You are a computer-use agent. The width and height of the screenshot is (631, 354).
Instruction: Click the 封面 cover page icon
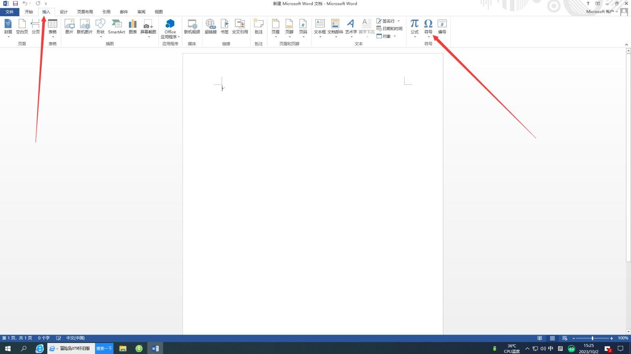coord(8,26)
